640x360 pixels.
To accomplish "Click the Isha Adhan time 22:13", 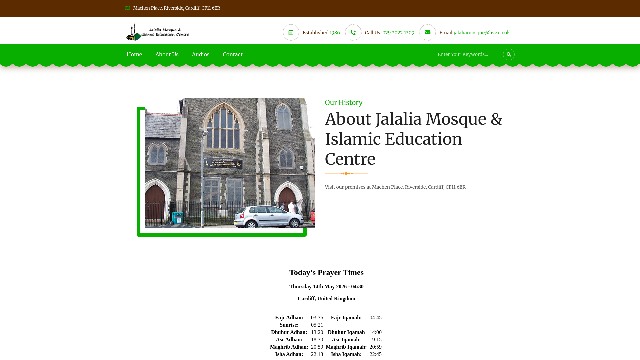I will click(x=317, y=354).
